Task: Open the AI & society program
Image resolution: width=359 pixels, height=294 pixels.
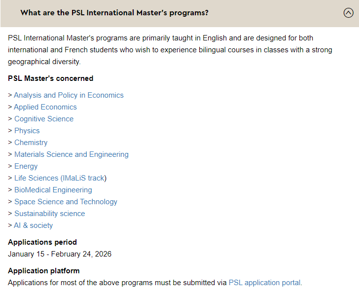Action: [33, 225]
